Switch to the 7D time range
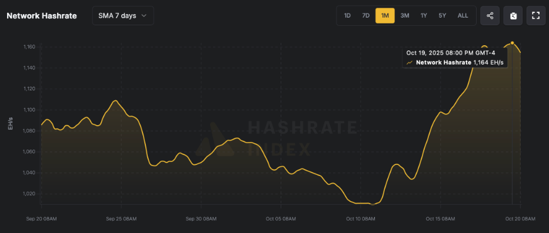 (x=365, y=16)
